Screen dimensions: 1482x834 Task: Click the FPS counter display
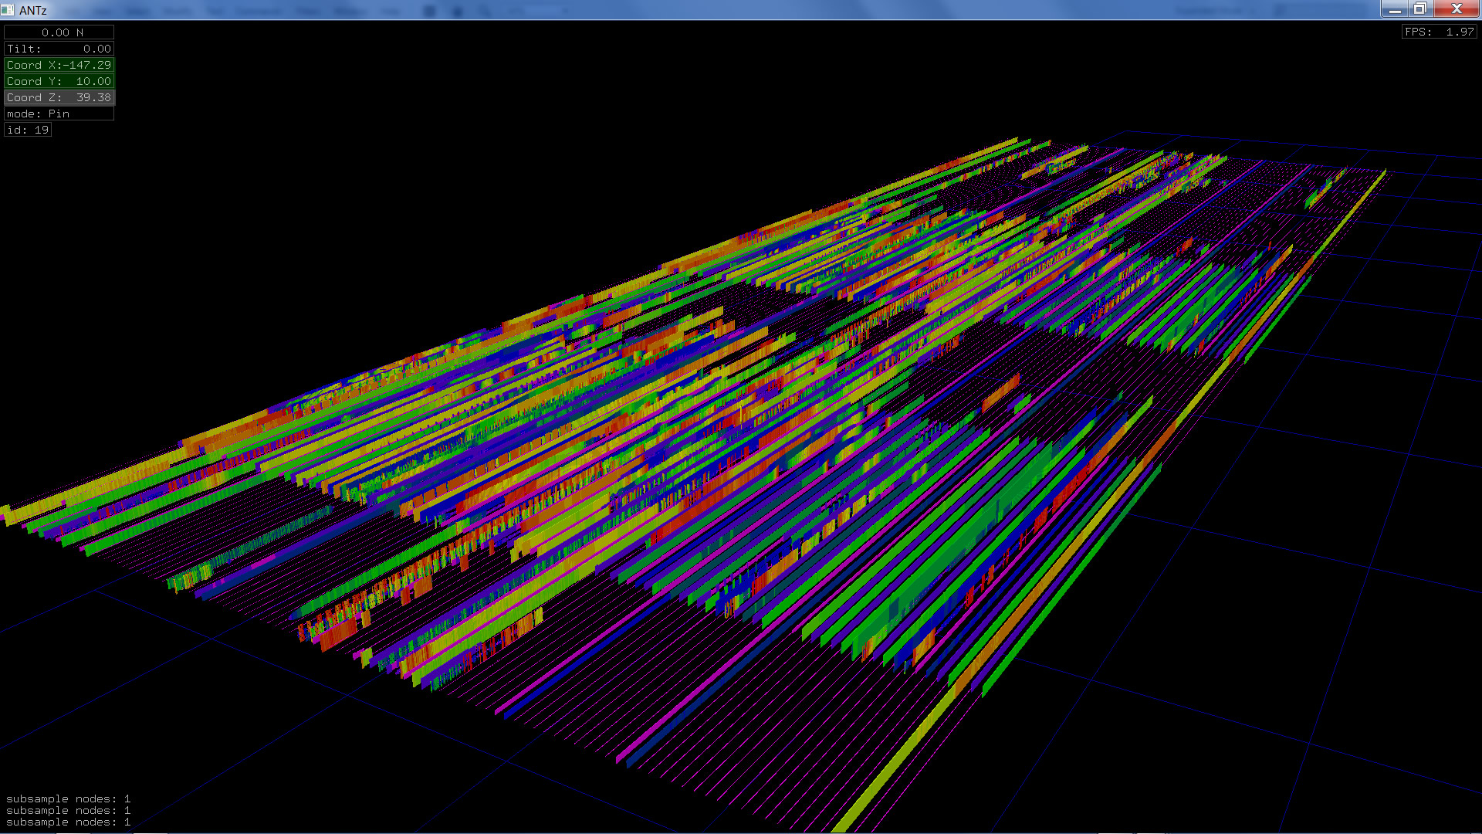click(1439, 32)
